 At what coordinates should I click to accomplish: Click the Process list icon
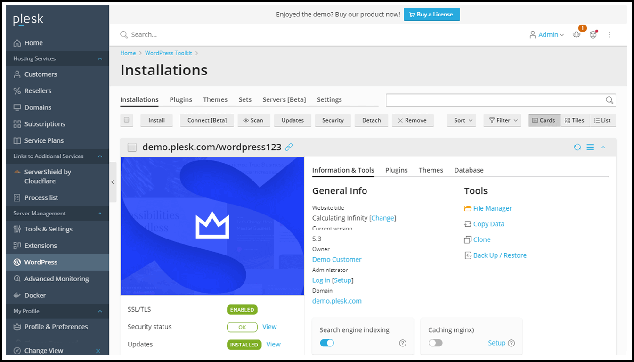pos(17,197)
